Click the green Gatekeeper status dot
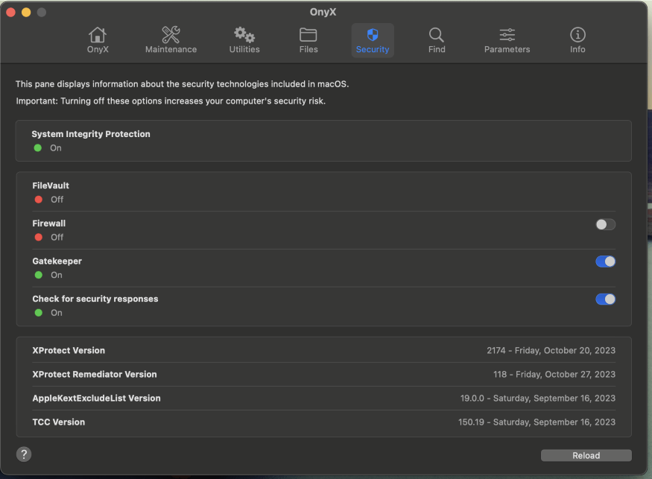 point(39,275)
